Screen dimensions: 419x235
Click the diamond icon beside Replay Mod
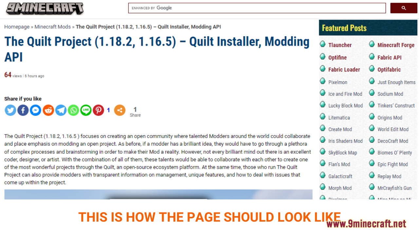372,176
